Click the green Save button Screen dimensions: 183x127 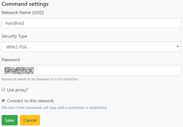pos(10,120)
